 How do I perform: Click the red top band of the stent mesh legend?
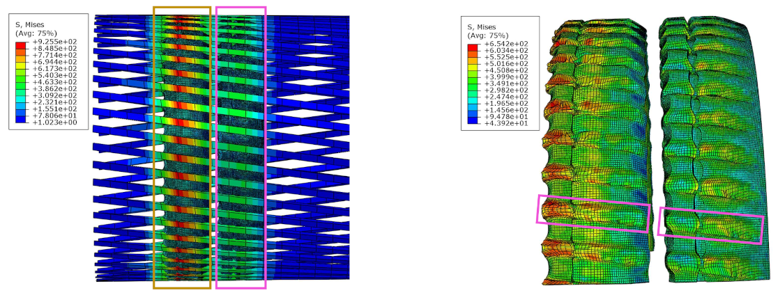coord(21,45)
